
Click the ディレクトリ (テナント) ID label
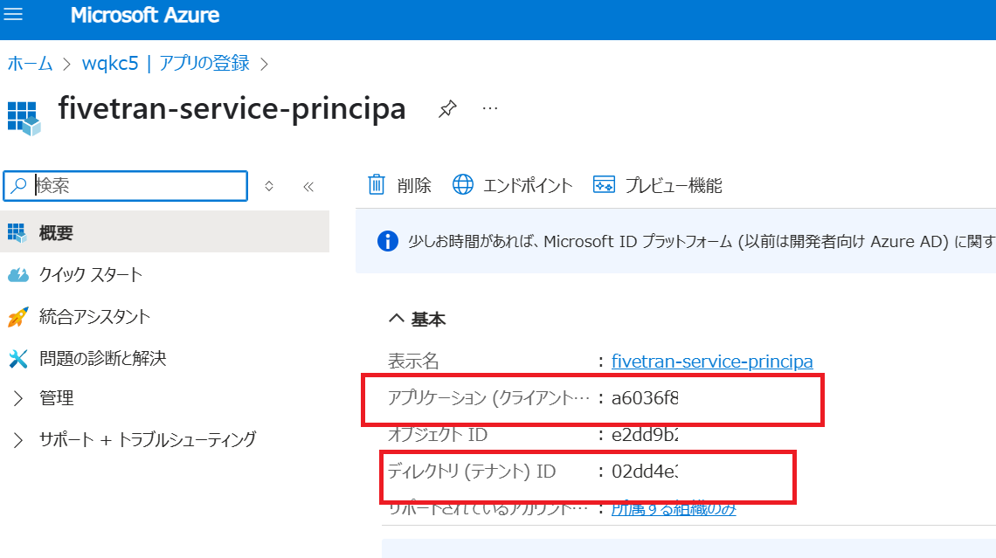[x=471, y=472]
